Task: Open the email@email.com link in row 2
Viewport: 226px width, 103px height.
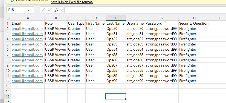Action: point(27,28)
